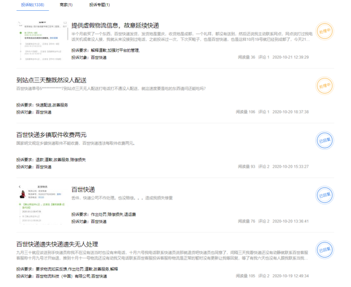Open the complaint simply titled 百世快递
The width and height of the screenshot is (351, 287).
click(x=83, y=189)
